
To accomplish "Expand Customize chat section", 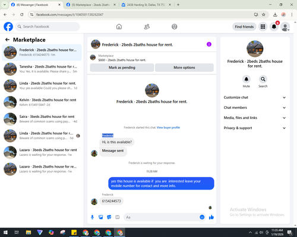I will coord(255,97).
